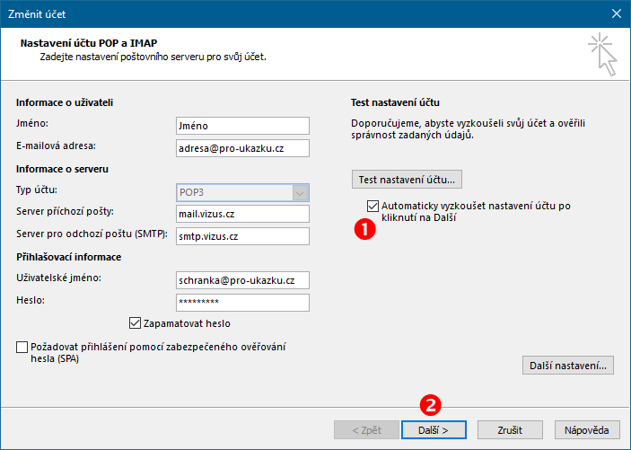Open the Typ účtu POP3 dropdown
Screen dimensions: 631x450
(242, 192)
